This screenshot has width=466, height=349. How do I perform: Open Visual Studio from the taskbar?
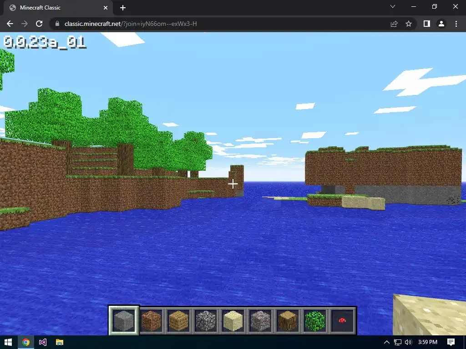(42, 342)
